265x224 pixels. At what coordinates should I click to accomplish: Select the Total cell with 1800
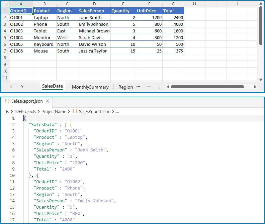click(173, 31)
